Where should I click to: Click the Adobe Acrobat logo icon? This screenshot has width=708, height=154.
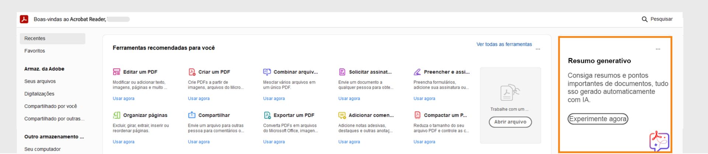tap(24, 19)
